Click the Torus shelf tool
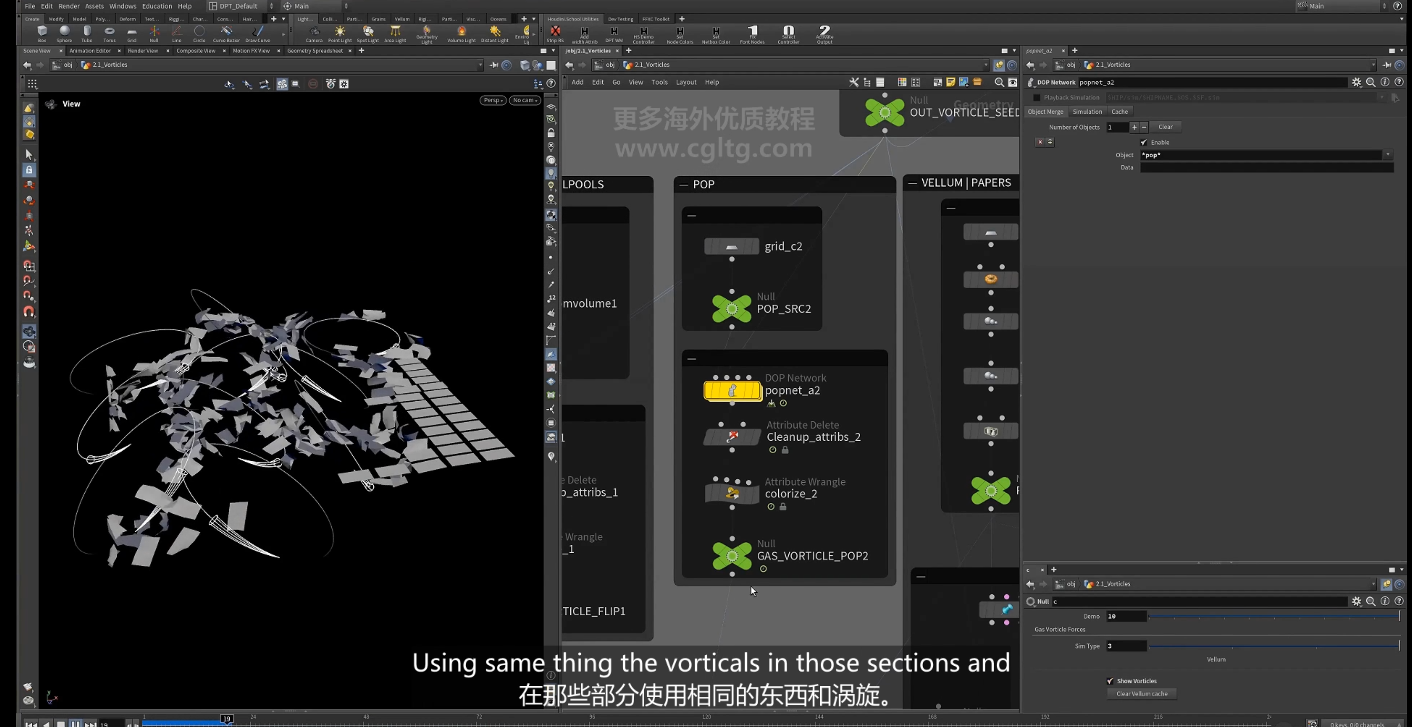 pyautogui.click(x=110, y=33)
